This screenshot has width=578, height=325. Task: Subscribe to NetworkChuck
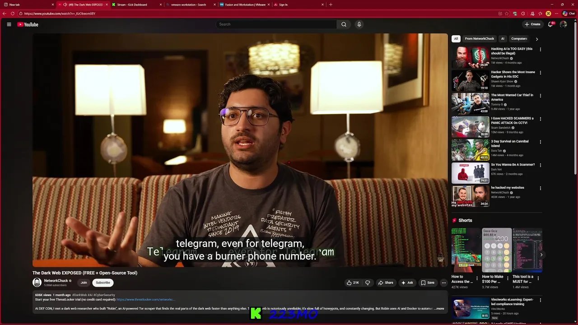(x=103, y=283)
